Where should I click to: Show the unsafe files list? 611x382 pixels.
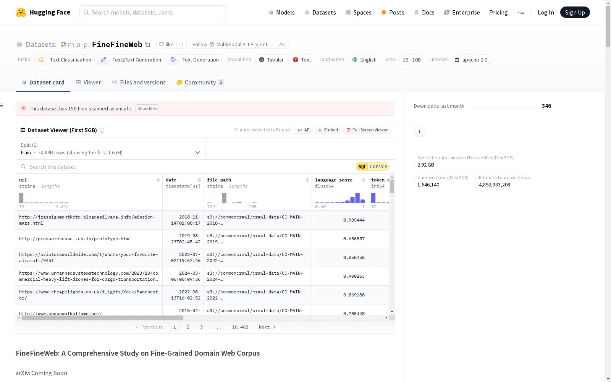tap(147, 108)
